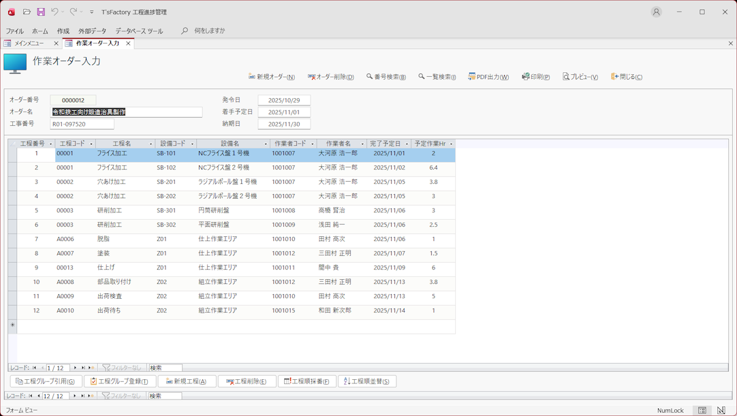Screen dimensions: 737x416
Task: Click the Undo arrow in title bar
Action: [x=54, y=12]
